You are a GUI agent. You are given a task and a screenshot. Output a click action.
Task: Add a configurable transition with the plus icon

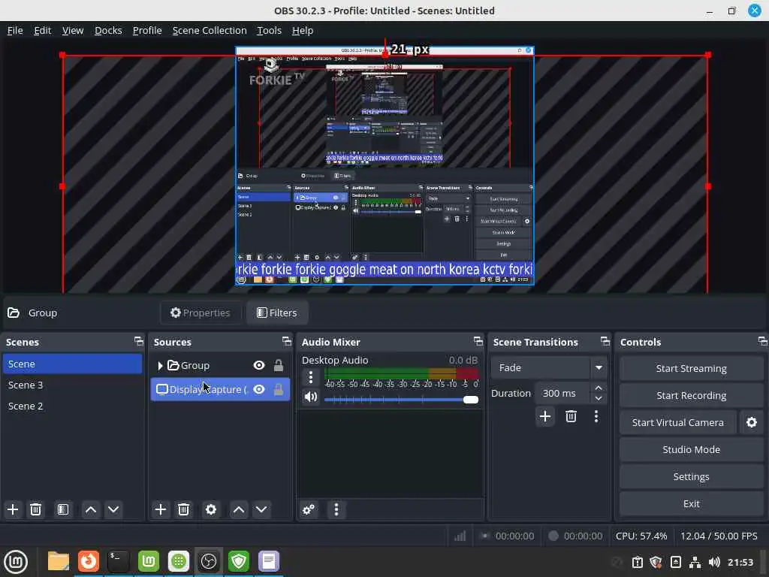tap(545, 416)
